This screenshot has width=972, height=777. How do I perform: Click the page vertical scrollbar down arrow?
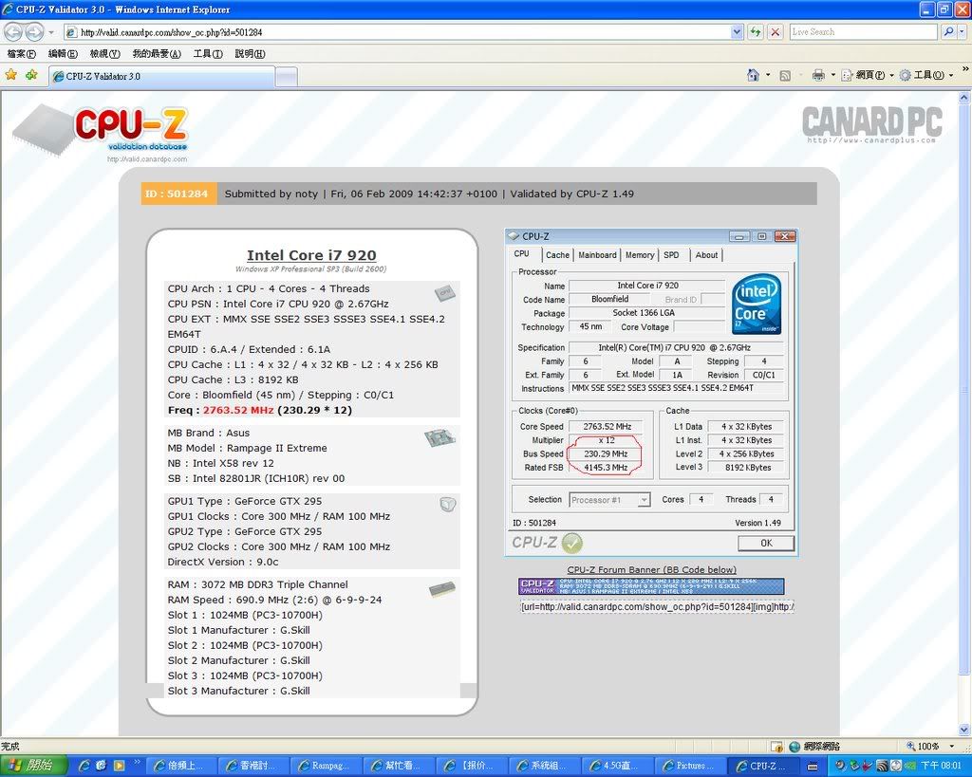(964, 730)
